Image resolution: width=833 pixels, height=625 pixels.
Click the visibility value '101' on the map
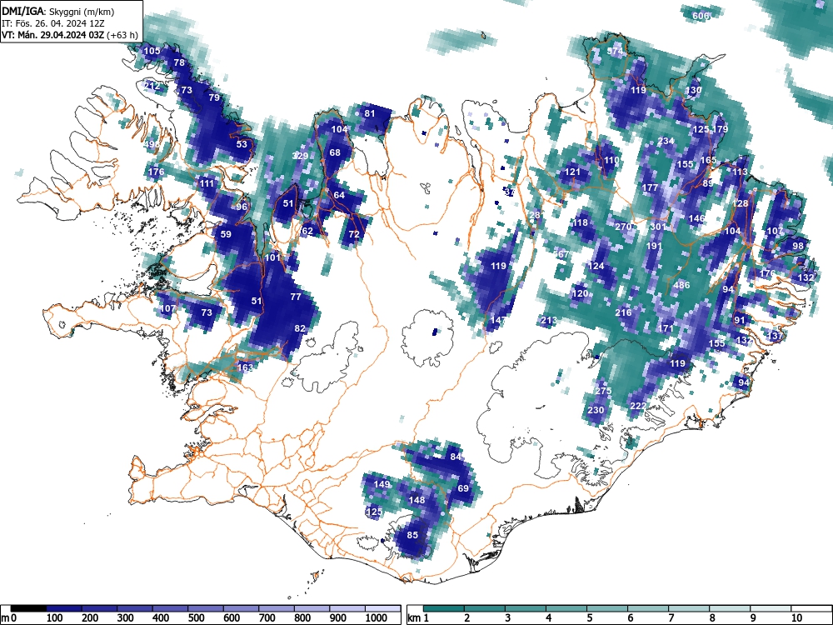(272, 257)
